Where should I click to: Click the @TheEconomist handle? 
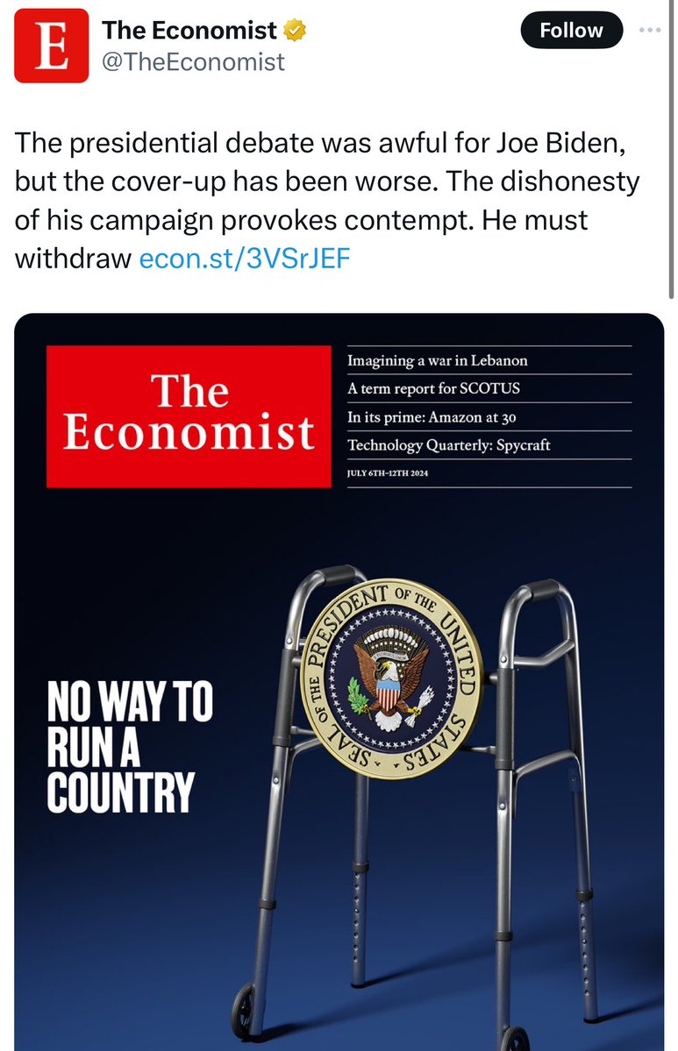click(193, 61)
